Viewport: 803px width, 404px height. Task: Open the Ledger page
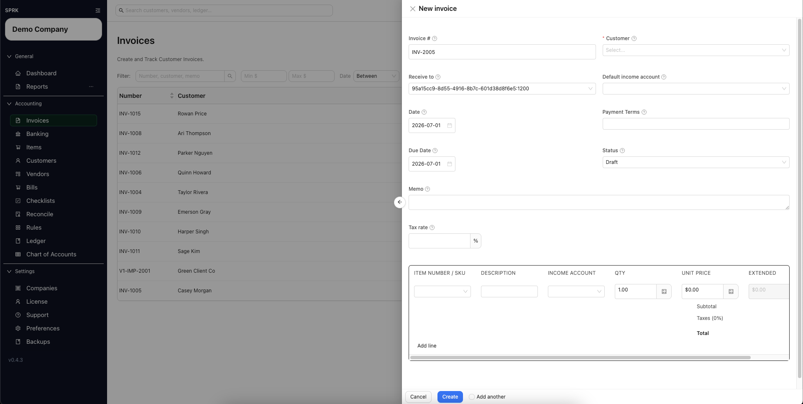tap(54, 241)
